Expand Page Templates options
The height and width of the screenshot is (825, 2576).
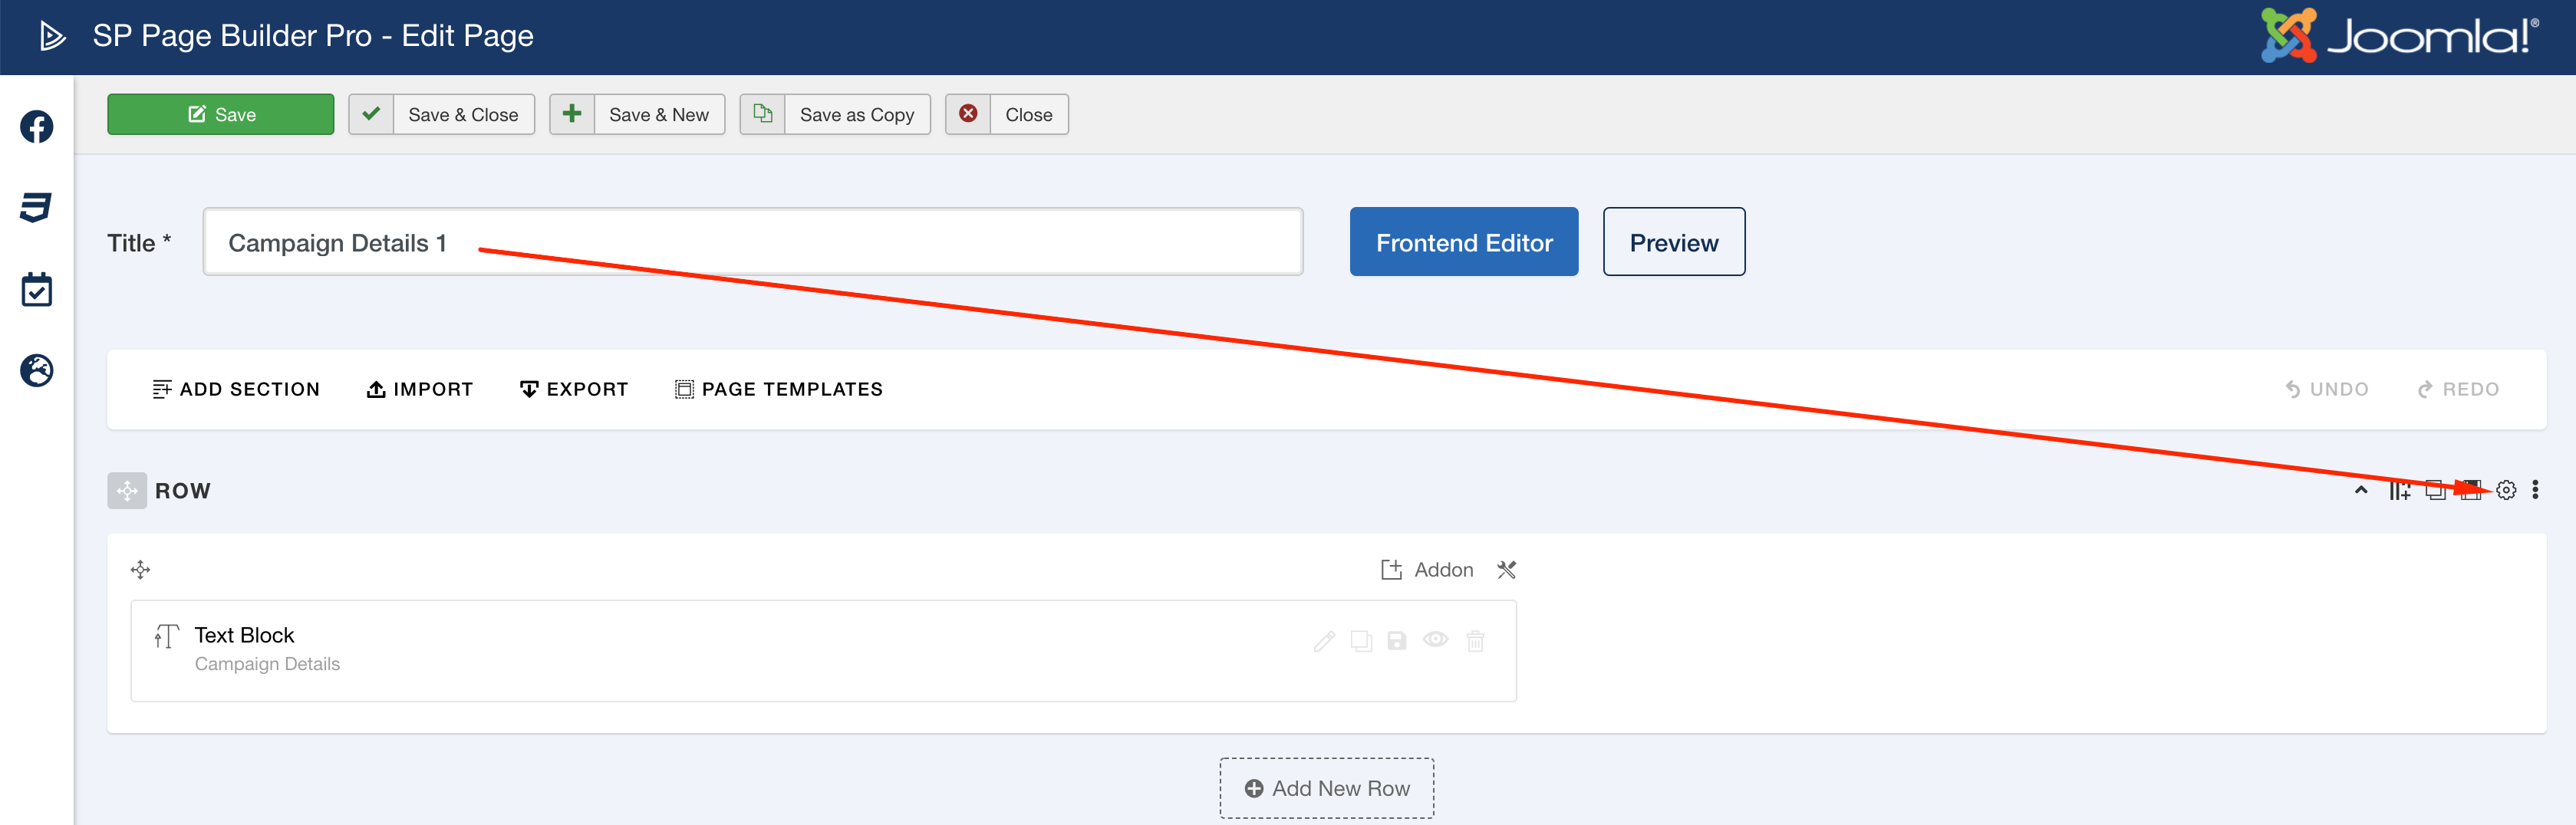779,389
